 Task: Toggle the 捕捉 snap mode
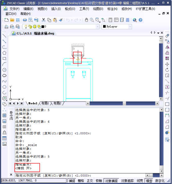click(72, 181)
